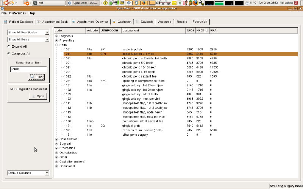303x189 pixels.
Task: Click the NF08_pt column header
Action: [x=202, y=31]
